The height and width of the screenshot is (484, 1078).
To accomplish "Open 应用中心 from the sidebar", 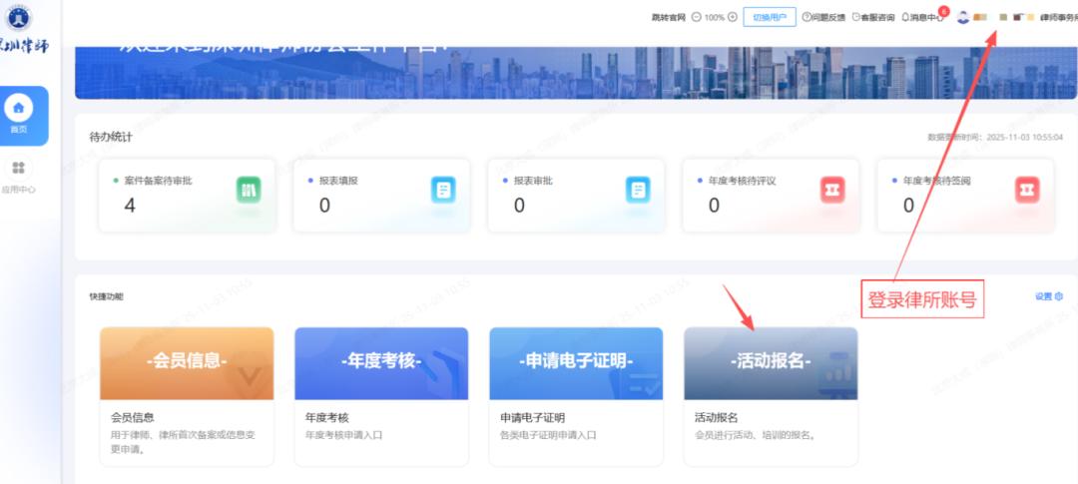I will tap(18, 169).
